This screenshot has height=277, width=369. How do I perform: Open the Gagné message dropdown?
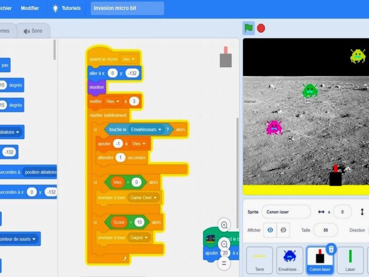[x=139, y=238]
